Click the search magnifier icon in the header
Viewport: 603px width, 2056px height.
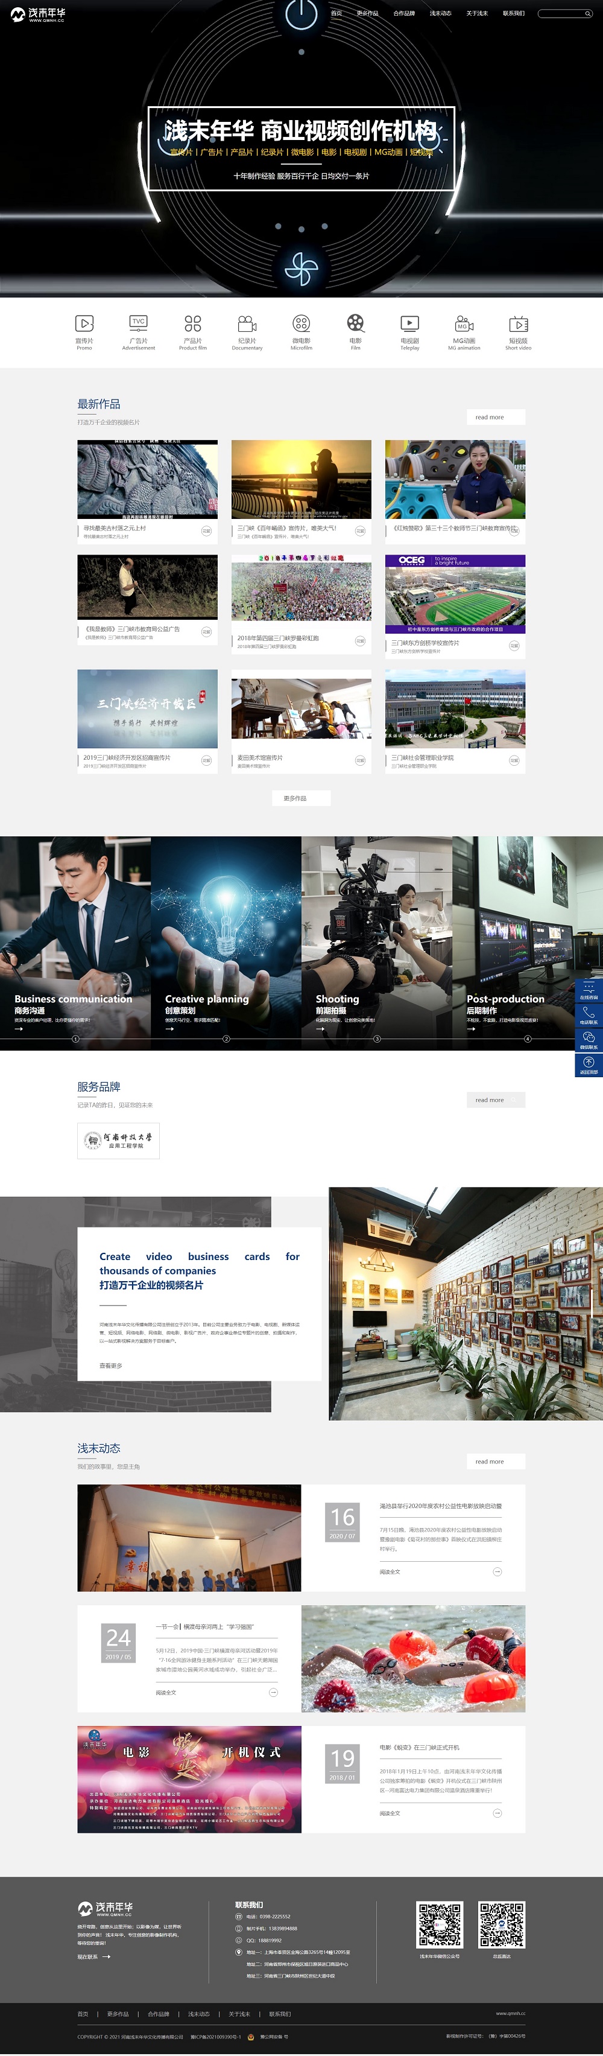coord(588,13)
